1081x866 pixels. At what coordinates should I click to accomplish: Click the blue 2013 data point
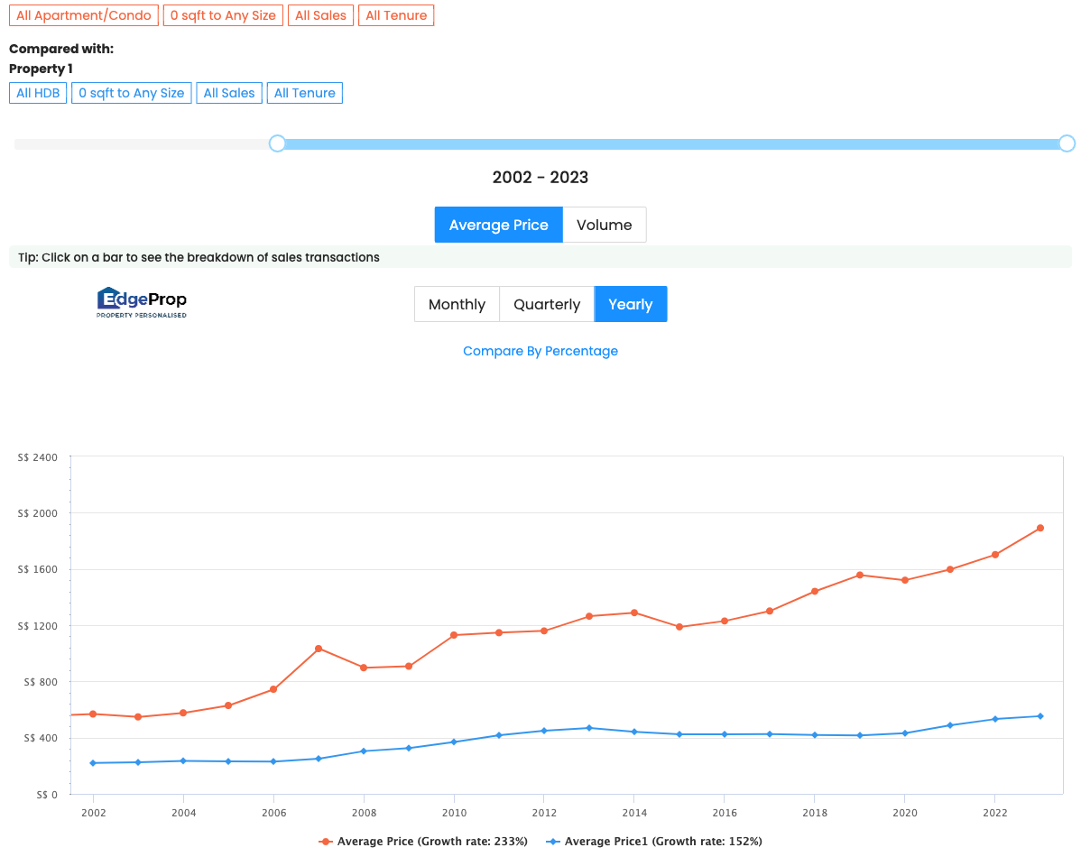tap(589, 728)
